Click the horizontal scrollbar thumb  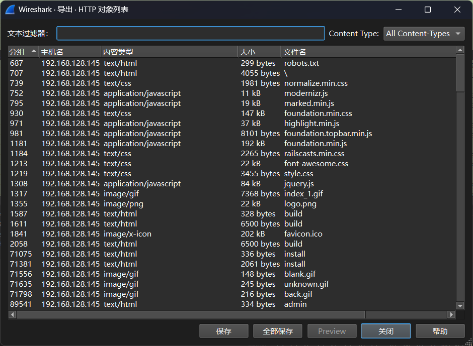click(191, 315)
